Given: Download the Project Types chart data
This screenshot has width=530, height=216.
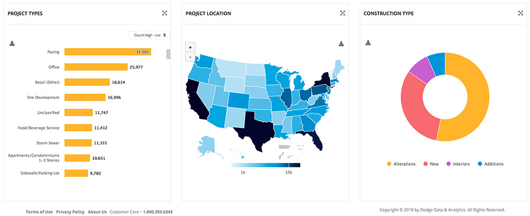Looking at the screenshot, I should tap(12, 43).
